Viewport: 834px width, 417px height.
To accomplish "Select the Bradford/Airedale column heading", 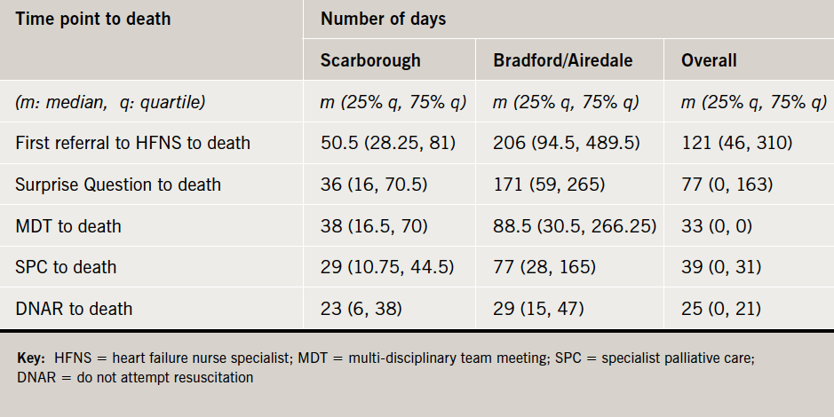I will 565,61.
